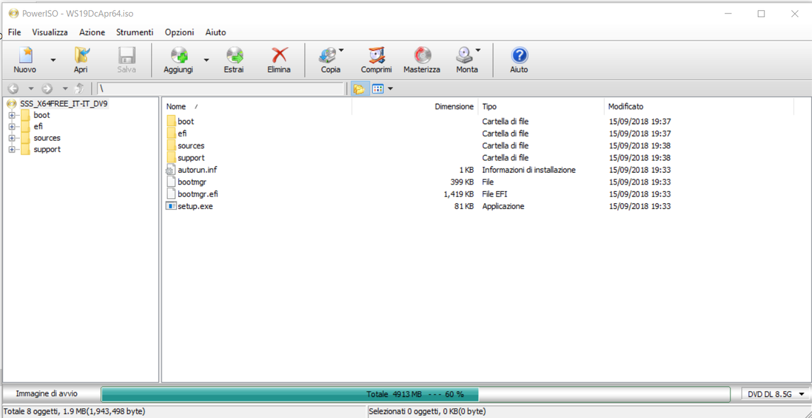Select the boot folder in tree pane
812x418 pixels.
pos(42,115)
